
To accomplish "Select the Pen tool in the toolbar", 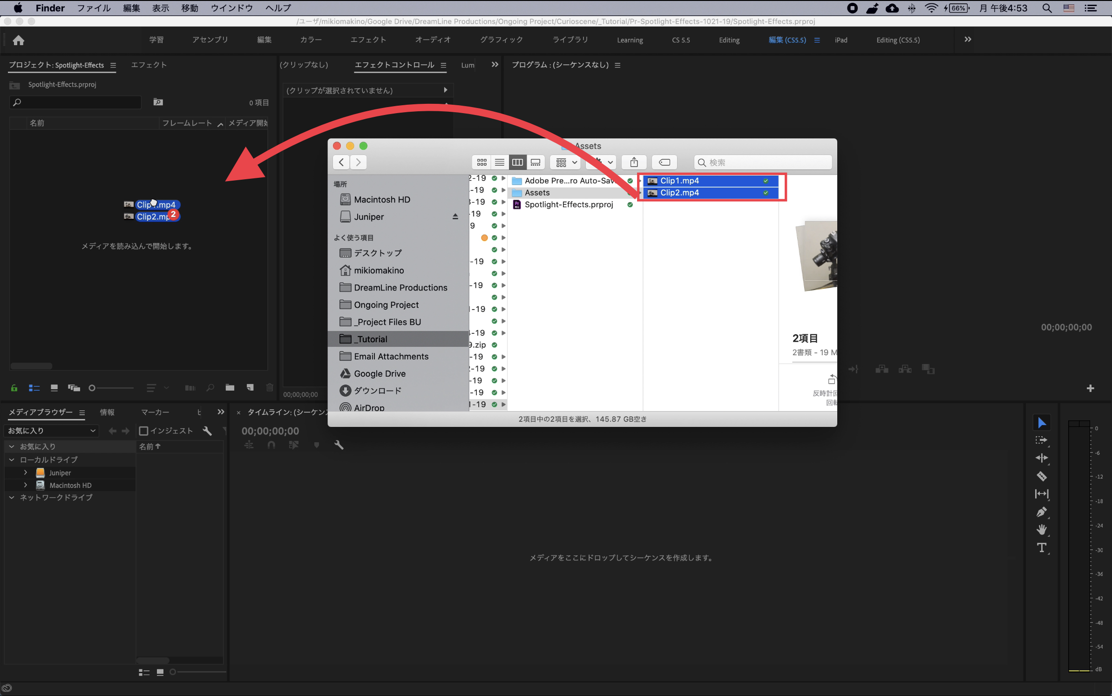I will (1042, 511).
